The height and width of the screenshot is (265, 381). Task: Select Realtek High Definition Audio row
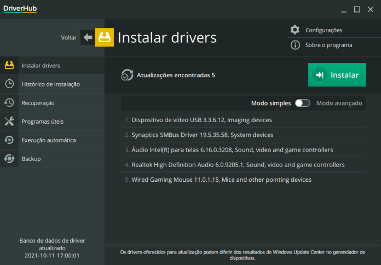[x=244, y=165]
